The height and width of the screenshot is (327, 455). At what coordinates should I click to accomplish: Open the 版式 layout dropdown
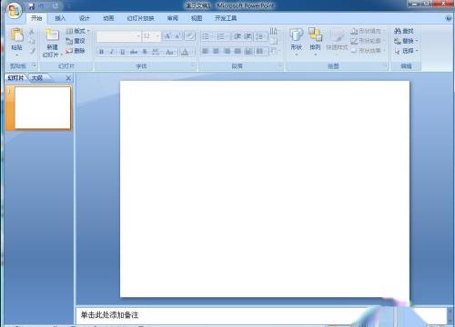point(78,31)
